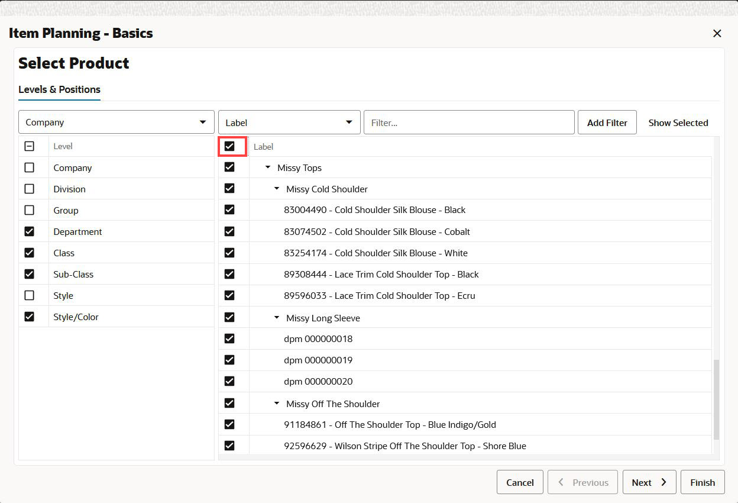Uncheck the Department level checkbox
This screenshot has height=503, width=738.
pyautogui.click(x=29, y=231)
